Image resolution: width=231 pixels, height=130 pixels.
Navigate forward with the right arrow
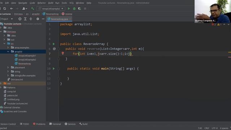coord(17,9)
